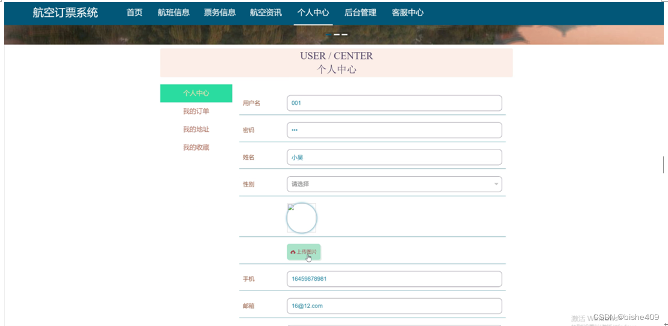Open 我的订单 in the sidebar

[196, 111]
